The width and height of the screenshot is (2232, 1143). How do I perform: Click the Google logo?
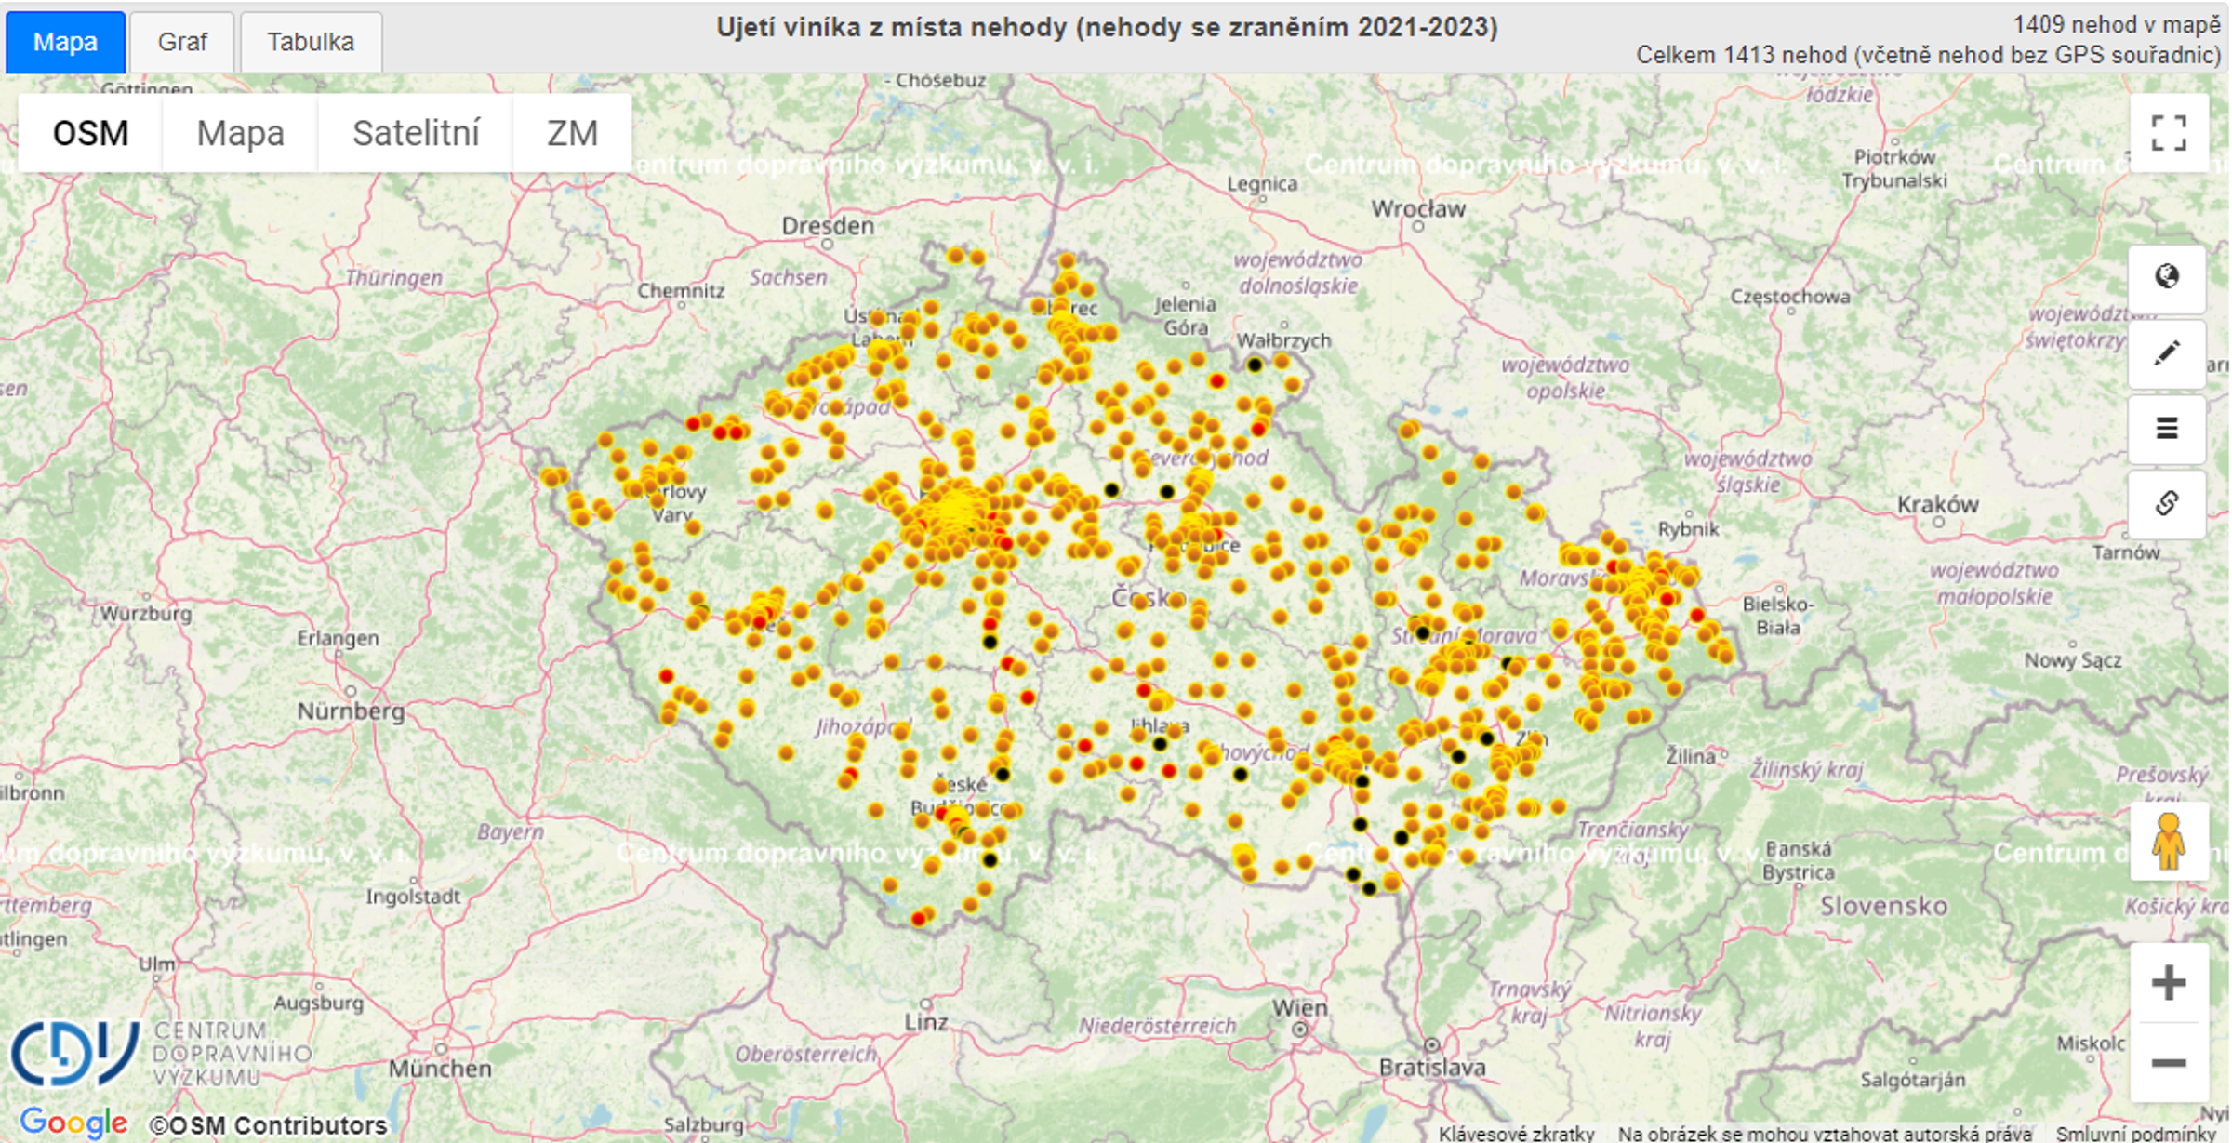73,1123
